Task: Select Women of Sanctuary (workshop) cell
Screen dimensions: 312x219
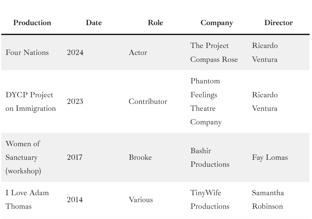Action: 22,157
